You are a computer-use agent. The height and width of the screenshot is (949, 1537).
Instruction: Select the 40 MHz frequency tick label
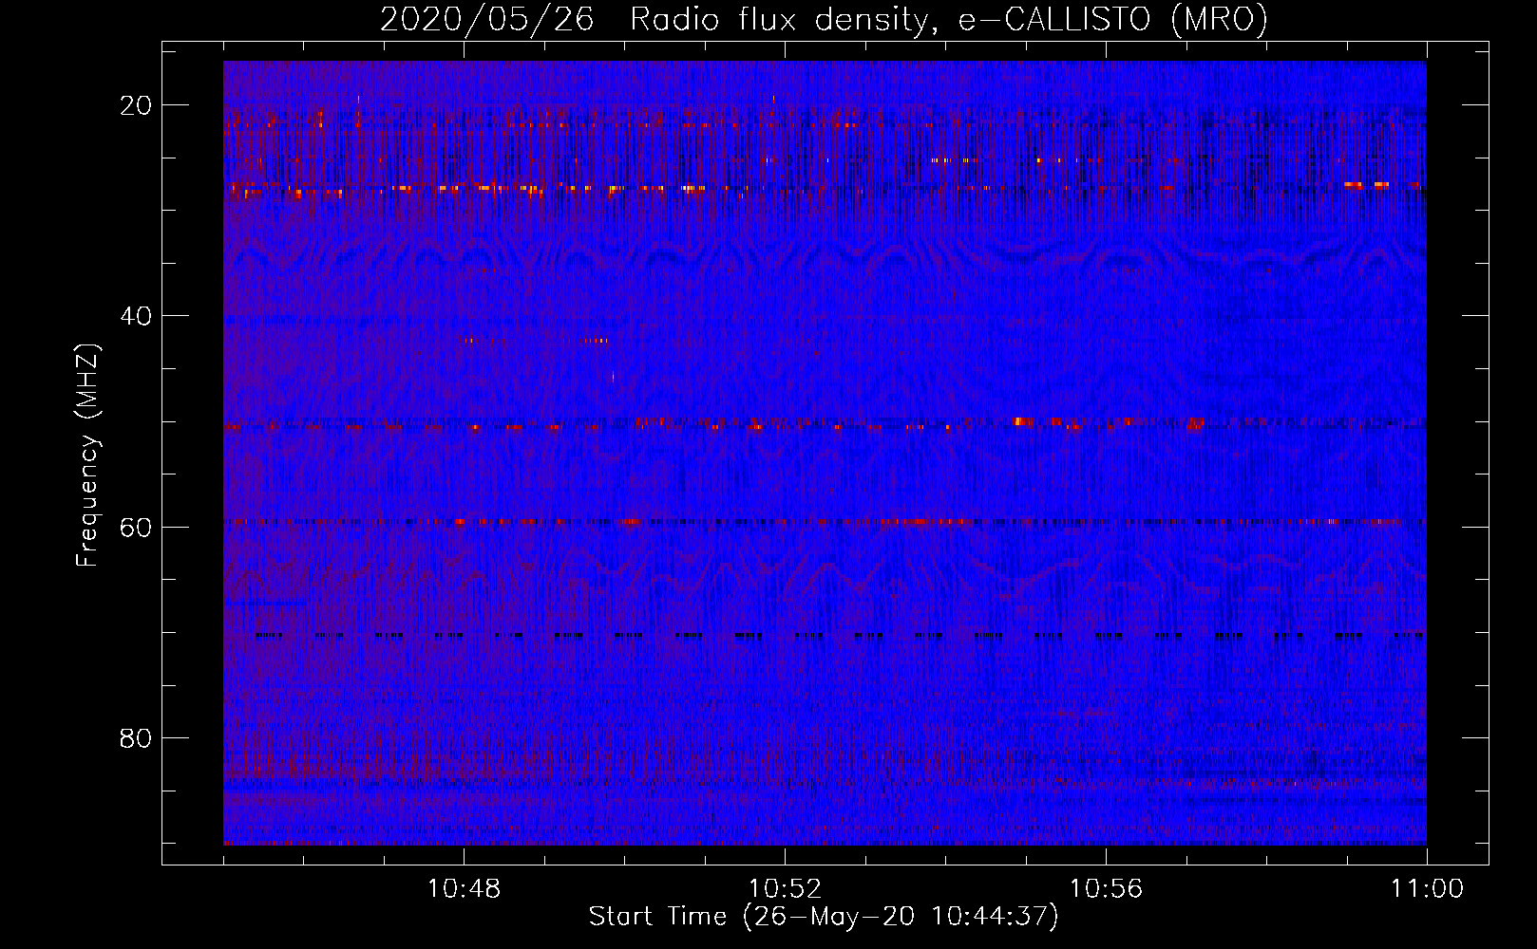pyautogui.click(x=137, y=316)
